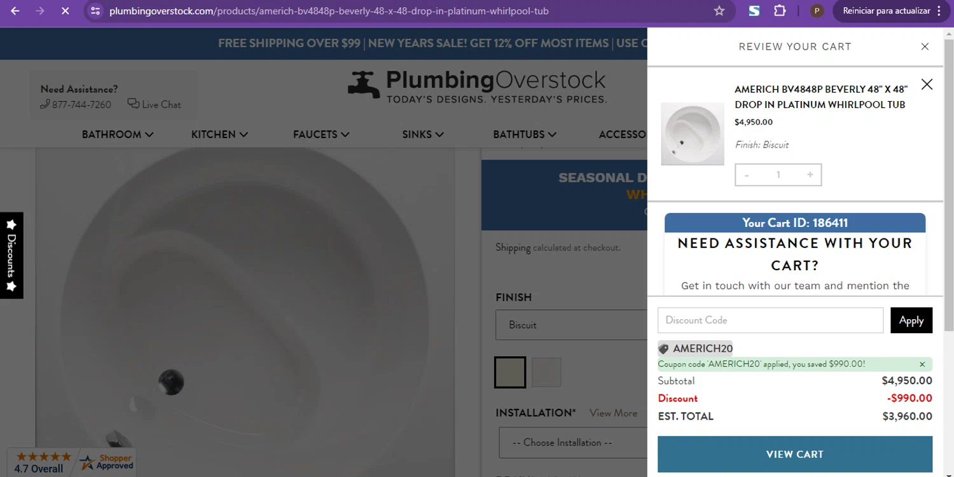Click Reiniciar para actualizar button

coord(892,11)
